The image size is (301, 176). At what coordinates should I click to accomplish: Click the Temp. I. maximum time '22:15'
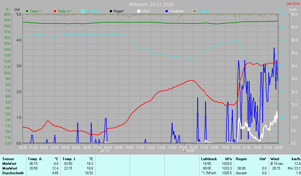68,168
